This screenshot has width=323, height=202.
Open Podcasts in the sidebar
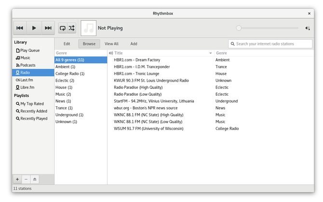(x=33, y=65)
